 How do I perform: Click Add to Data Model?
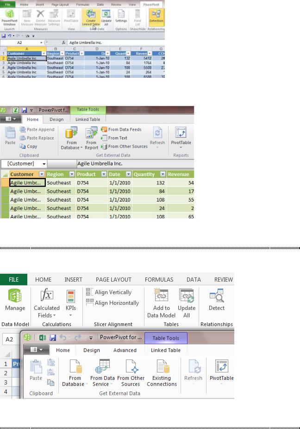pos(162,303)
